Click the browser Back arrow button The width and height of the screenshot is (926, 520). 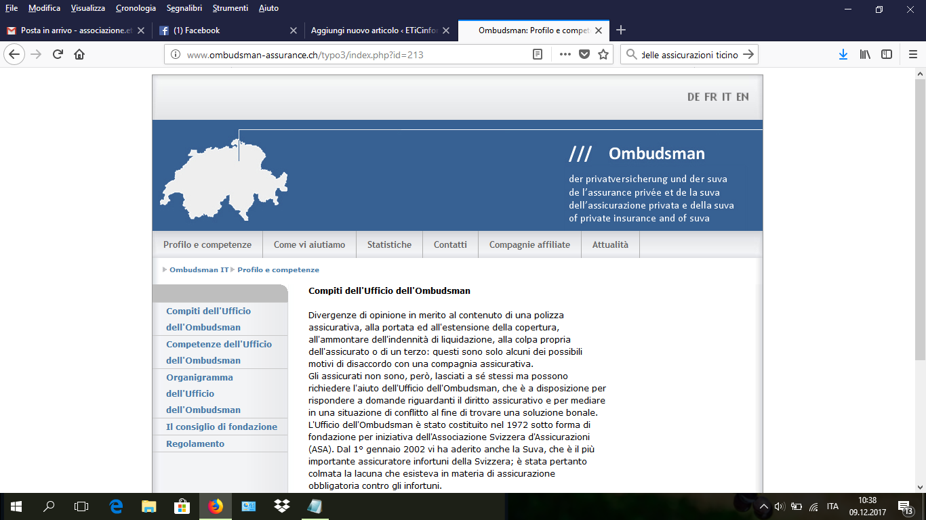[x=14, y=54]
